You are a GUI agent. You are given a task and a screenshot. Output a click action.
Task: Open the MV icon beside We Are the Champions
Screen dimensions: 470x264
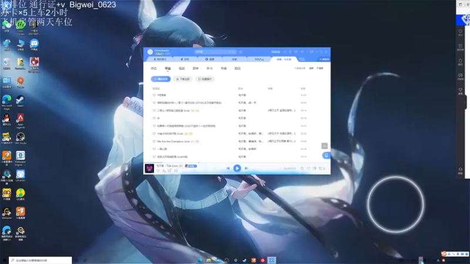point(197,141)
